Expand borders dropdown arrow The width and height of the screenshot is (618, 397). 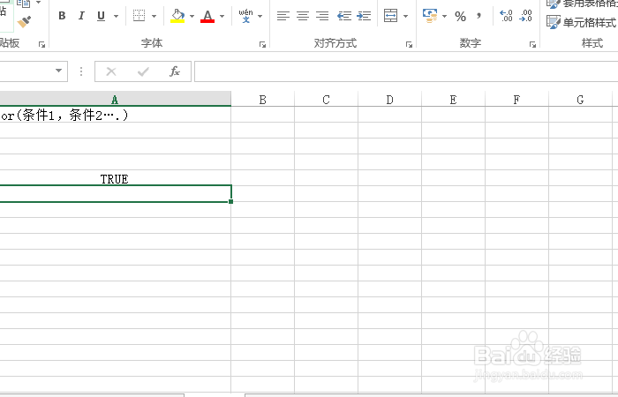pos(154,16)
